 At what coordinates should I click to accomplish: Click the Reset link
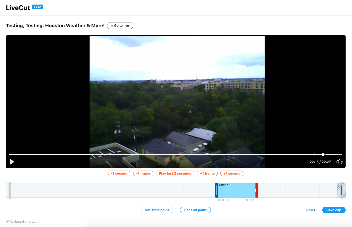pyautogui.click(x=311, y=210)
